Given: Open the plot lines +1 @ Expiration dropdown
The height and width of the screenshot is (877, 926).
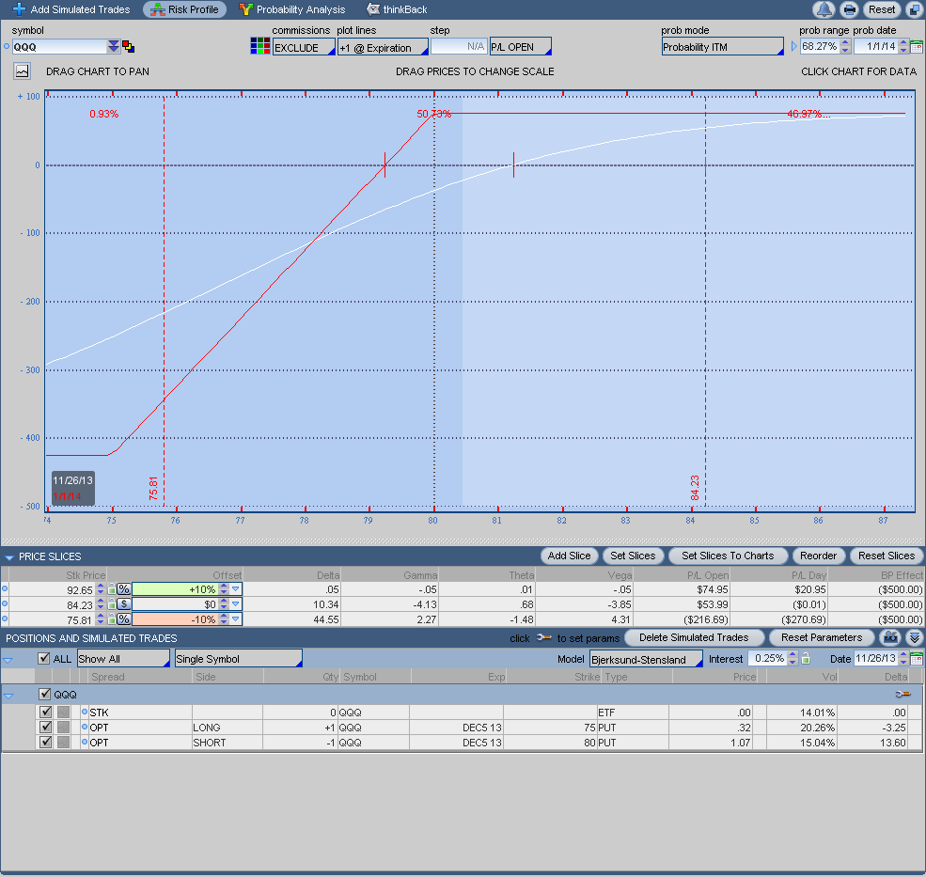Looking at the screenshot, I should point(383,47).
